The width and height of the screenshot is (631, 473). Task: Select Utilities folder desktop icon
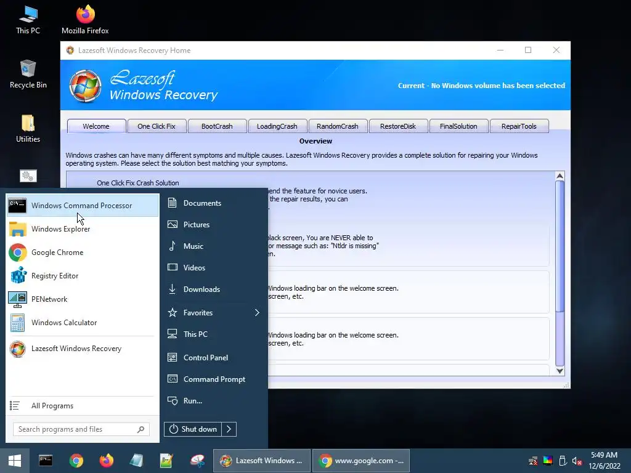(x=28, y=129)
